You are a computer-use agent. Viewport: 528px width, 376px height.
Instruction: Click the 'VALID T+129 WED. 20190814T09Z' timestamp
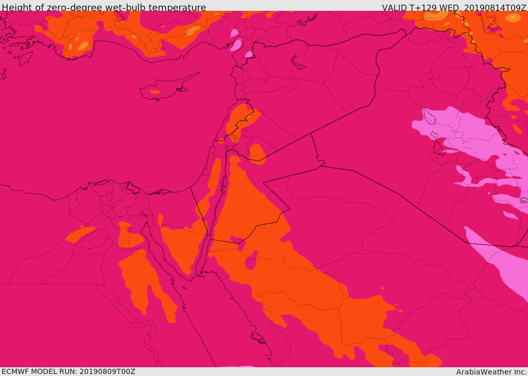454,7
